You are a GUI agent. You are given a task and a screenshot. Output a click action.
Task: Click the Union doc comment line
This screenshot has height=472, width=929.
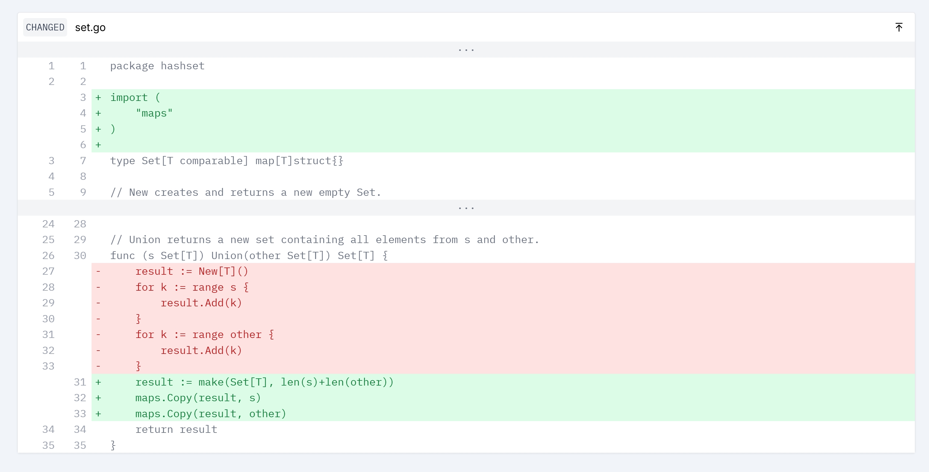325,239
